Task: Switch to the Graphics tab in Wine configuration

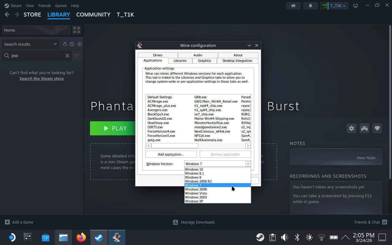Action: point(204,61)
